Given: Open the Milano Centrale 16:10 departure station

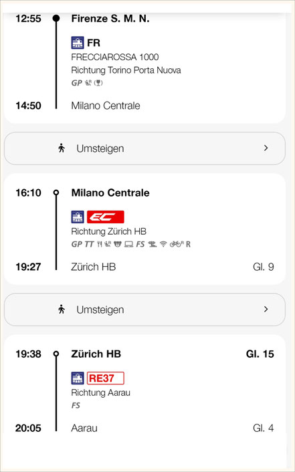Looking at the screenshot, I should tap(110, 193).
